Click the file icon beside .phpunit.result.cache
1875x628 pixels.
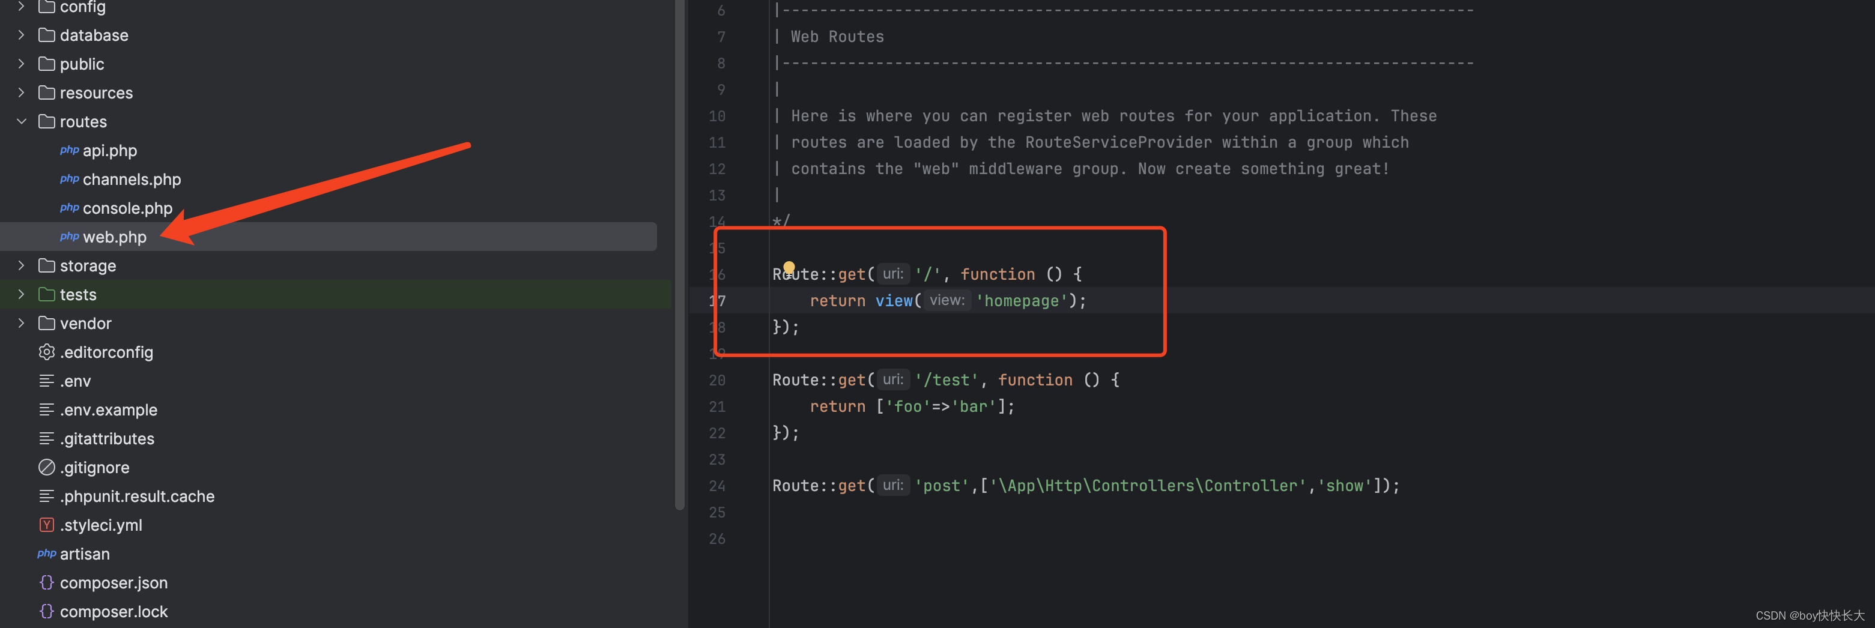(x=47, y=497)
